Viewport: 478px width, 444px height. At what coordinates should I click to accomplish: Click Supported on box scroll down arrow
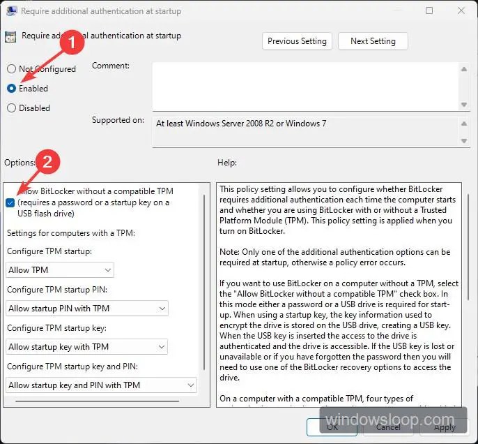click(x=464, y=141)
